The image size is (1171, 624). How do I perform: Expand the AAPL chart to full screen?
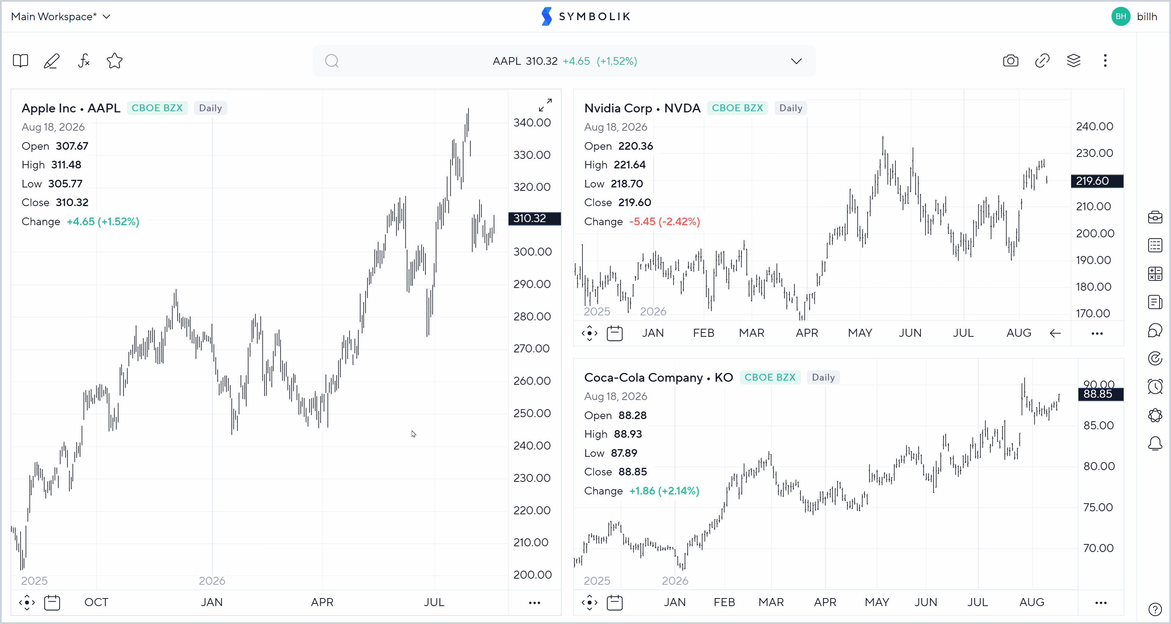(545, 105)
